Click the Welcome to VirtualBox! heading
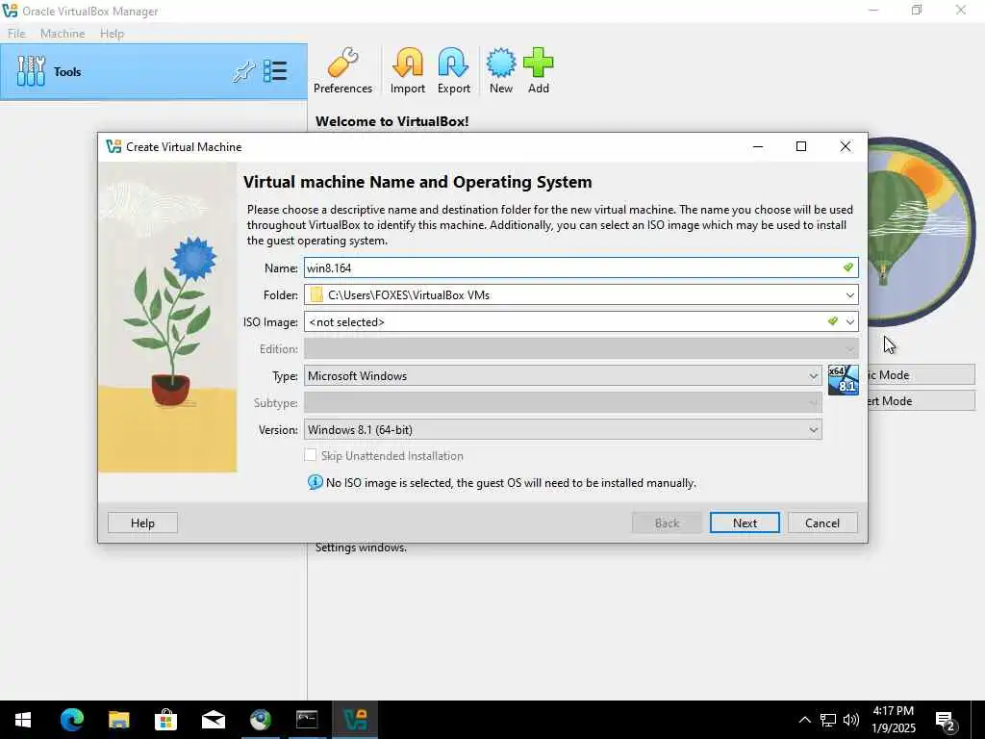 392,121
